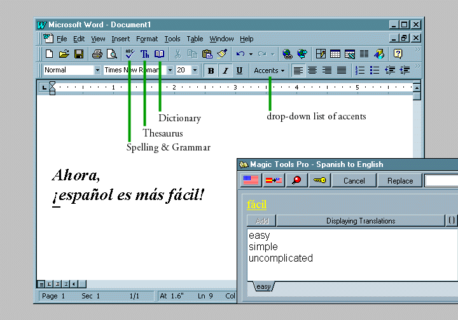The width and height of the screenshot is (458, 320).
Task: Click the Save floppy disk icon
Action: pyautogui.click(x=79, y=54)
